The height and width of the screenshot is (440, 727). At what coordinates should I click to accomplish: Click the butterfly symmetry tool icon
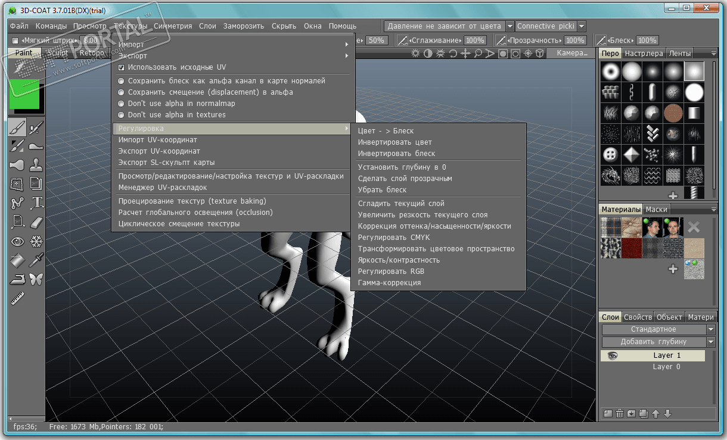(x=36, y=279)
